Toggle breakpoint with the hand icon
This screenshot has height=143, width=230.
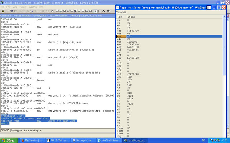coord(52,11)
